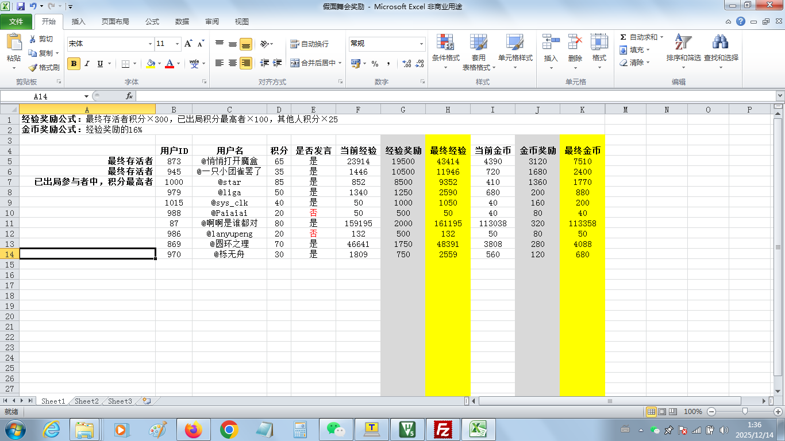
Task: Click the increase font size icon
Action: click(188, 44)
